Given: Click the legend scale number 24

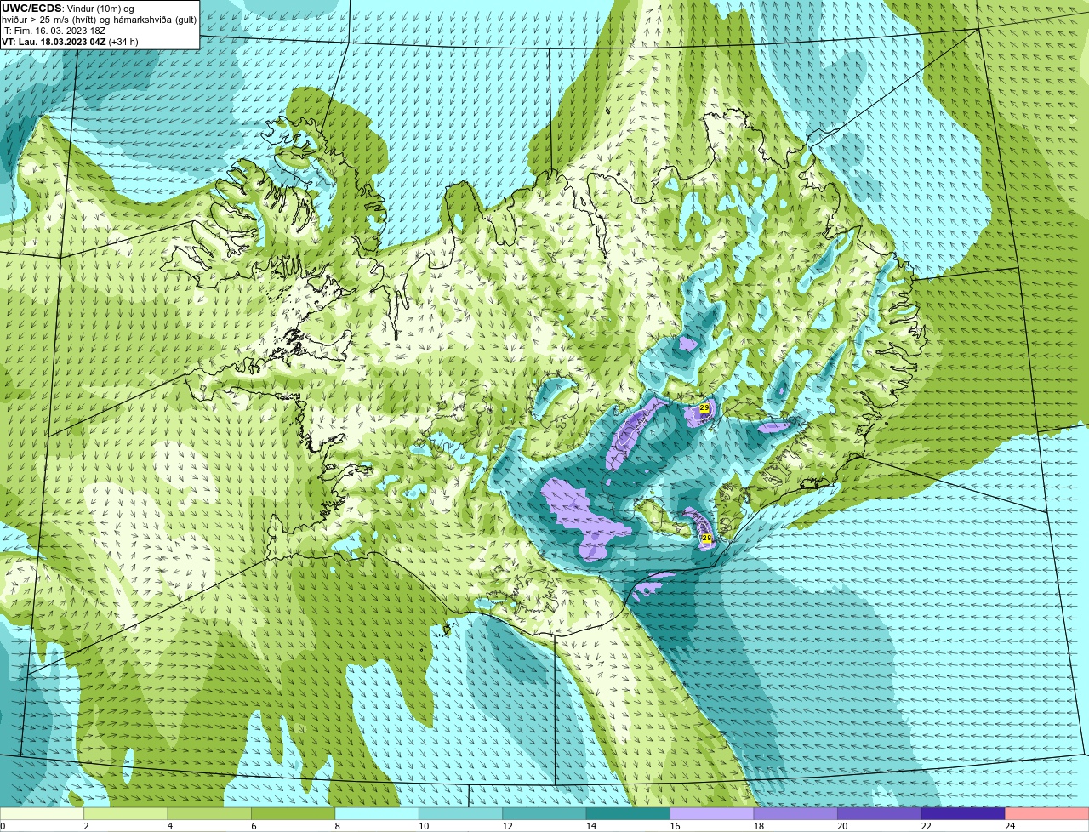Looking at the screenshot, I should coord(1010,826).
